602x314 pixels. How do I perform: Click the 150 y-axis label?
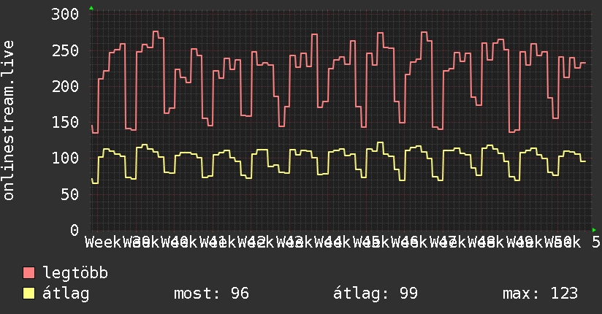tap(65, 123)
